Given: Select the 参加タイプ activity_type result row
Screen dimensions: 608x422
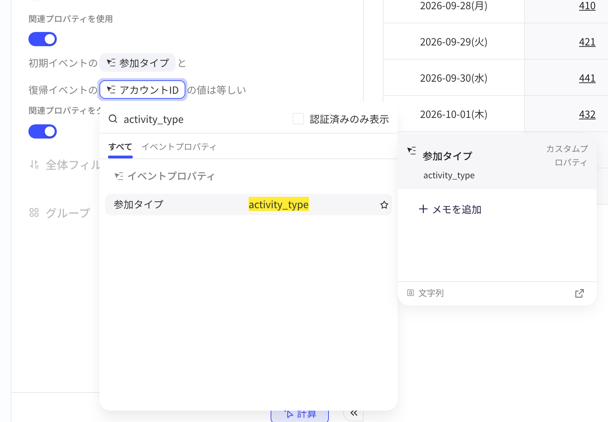Looking at the screenshot, I should (249, 205).
